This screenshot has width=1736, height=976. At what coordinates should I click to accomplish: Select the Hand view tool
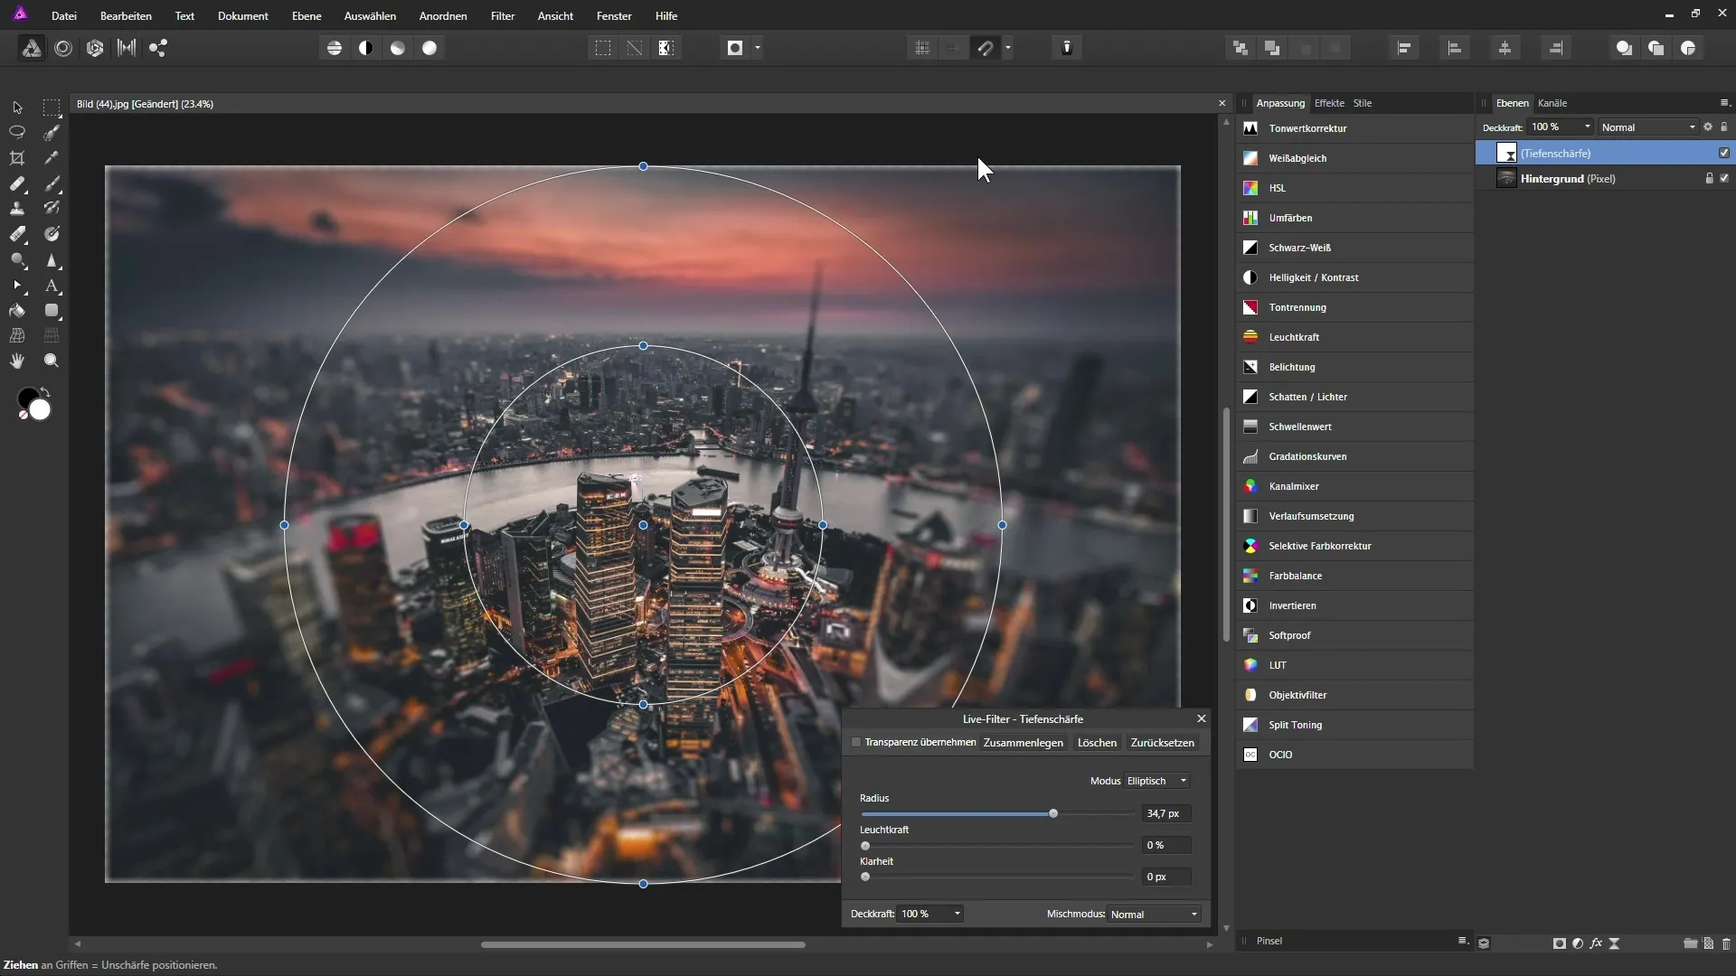[17, 361]
